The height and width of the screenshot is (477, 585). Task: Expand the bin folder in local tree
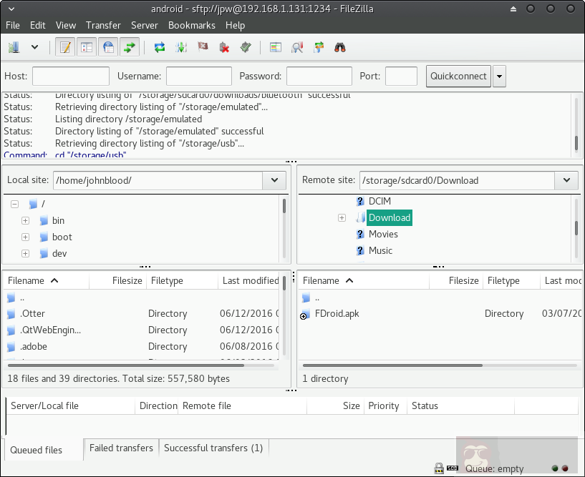coord(25,221)
